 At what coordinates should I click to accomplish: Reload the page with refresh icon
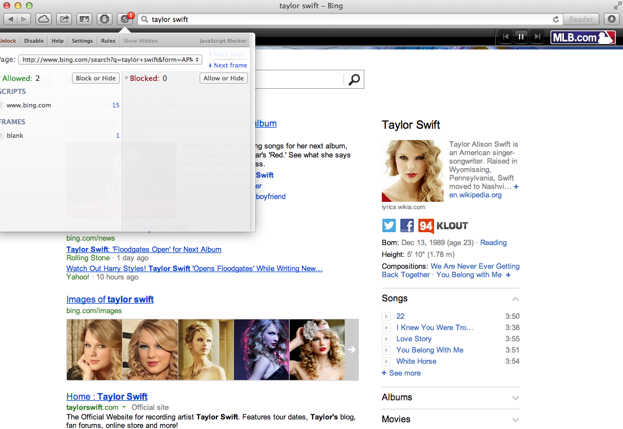pyautogui.click(x=556, y=19)
